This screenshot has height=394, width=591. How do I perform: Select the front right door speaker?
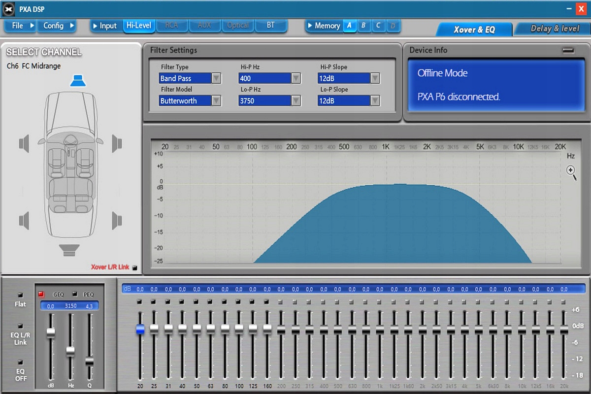click(117, 143)
